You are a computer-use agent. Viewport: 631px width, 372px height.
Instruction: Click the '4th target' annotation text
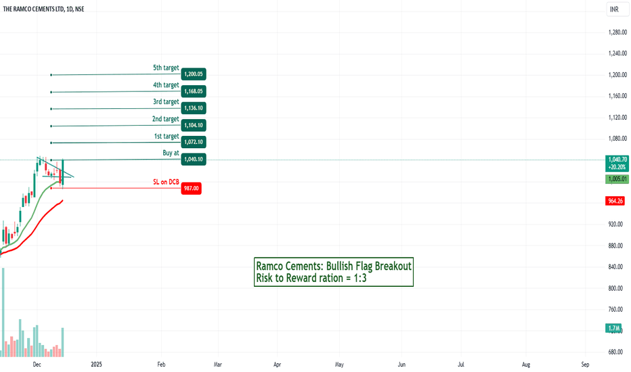tap(166, 85)
